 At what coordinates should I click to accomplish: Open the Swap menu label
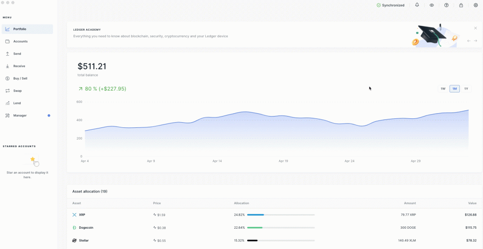[17, 91]
